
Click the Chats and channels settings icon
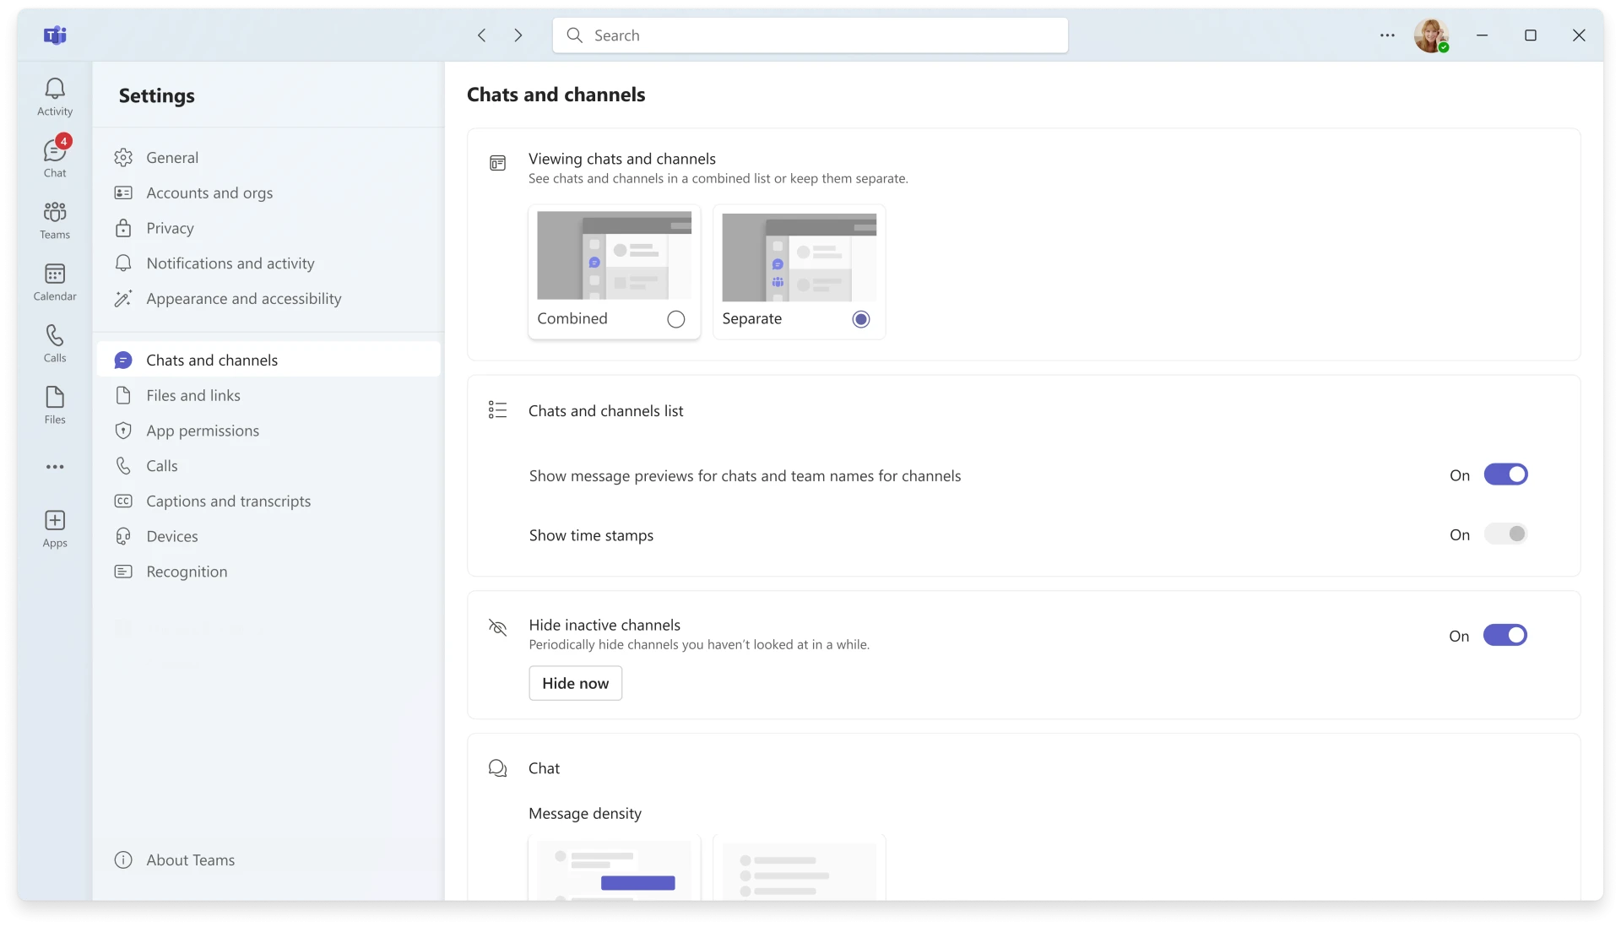pyautogui.click(x=122, y=360)
